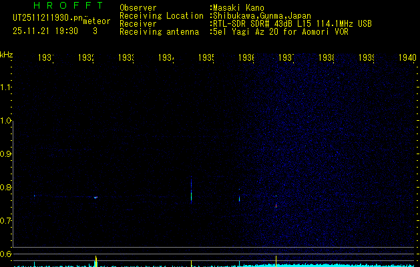Click the 'Receiving antenna' label
Screen dimensions: 420x267
[159, 32]
